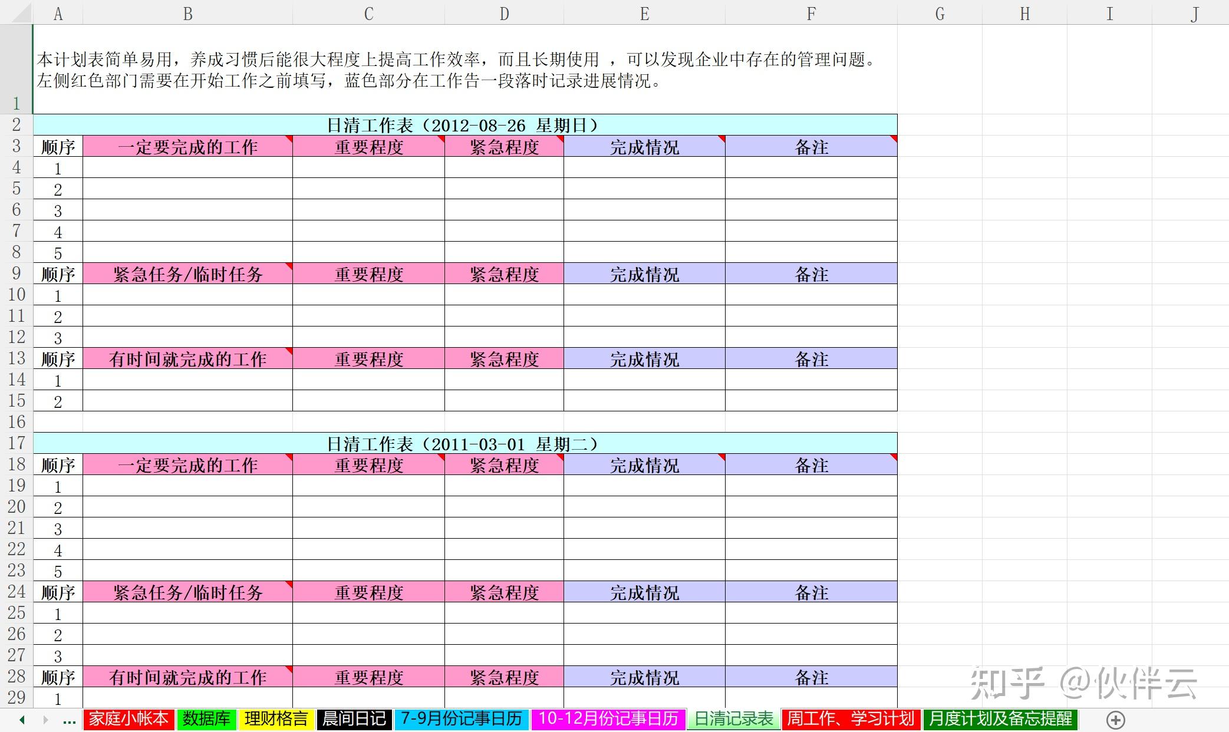Screen dimensions: 1229x732
Task: Click the 紧急任务/临时任务 pink header cell
Action: tap(187, 273)
